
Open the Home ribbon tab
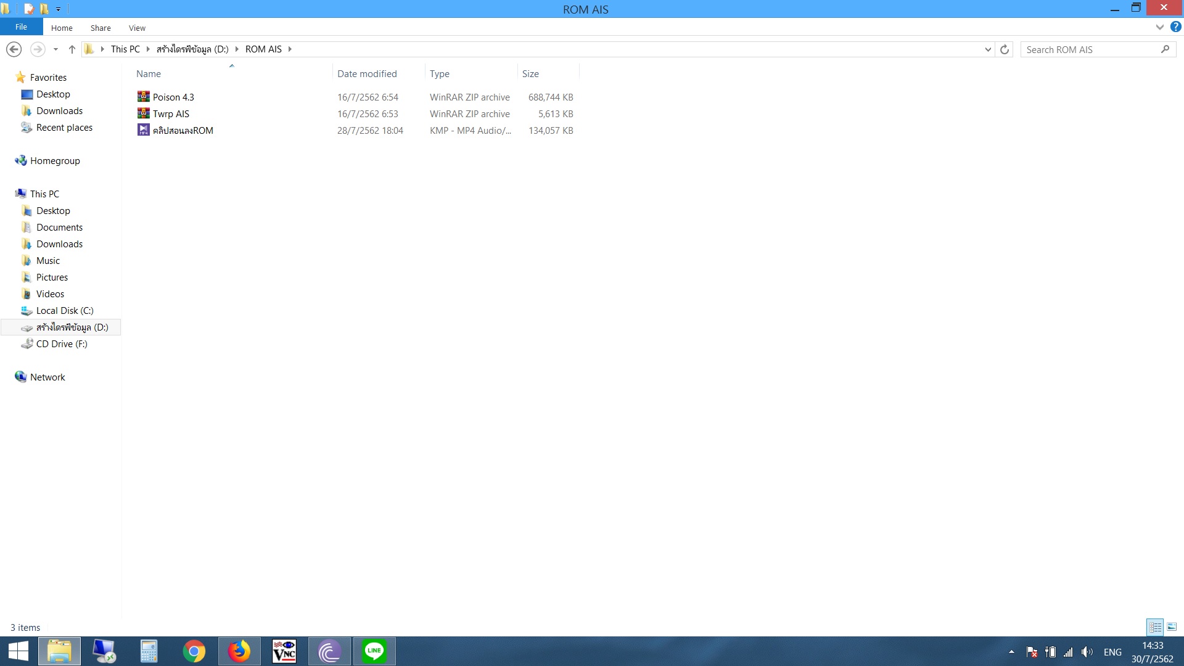point(62,28)
